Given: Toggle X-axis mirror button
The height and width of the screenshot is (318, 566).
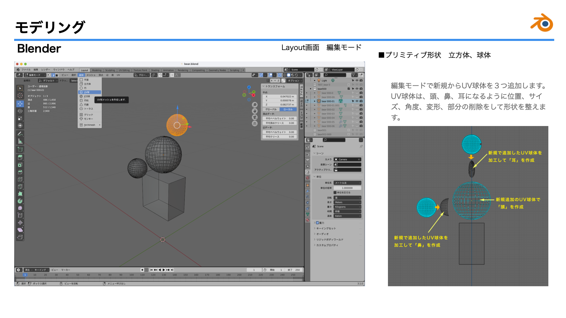Looking at the screenshot, I should click(272, 81).
